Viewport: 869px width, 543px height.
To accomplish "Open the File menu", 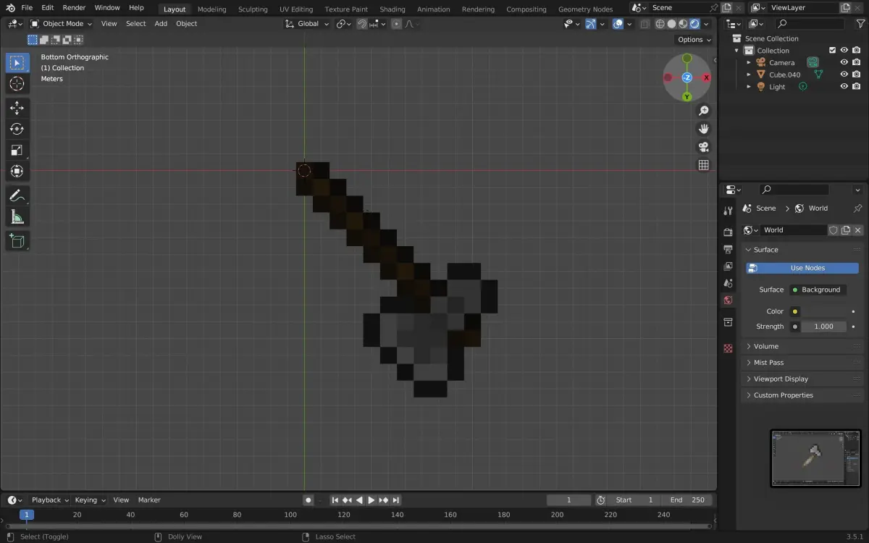I will [27, 7].
